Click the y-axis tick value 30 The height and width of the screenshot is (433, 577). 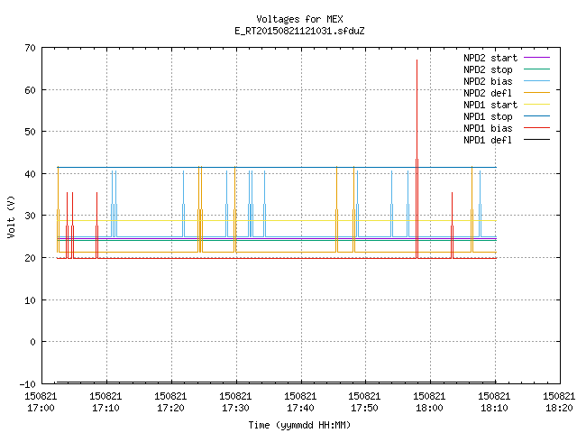point(31,216)
